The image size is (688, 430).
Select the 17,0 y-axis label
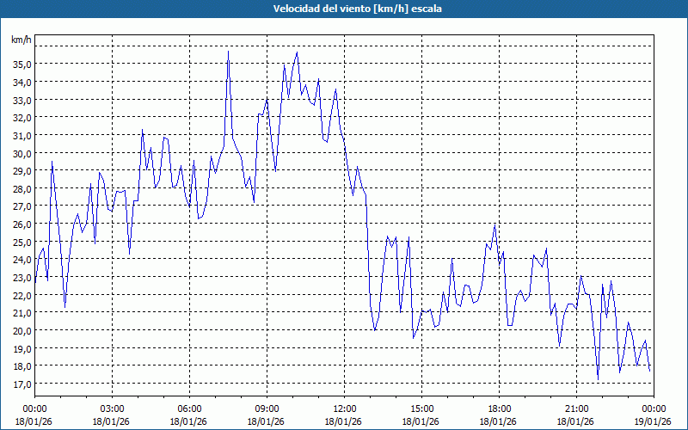[21, 384]
